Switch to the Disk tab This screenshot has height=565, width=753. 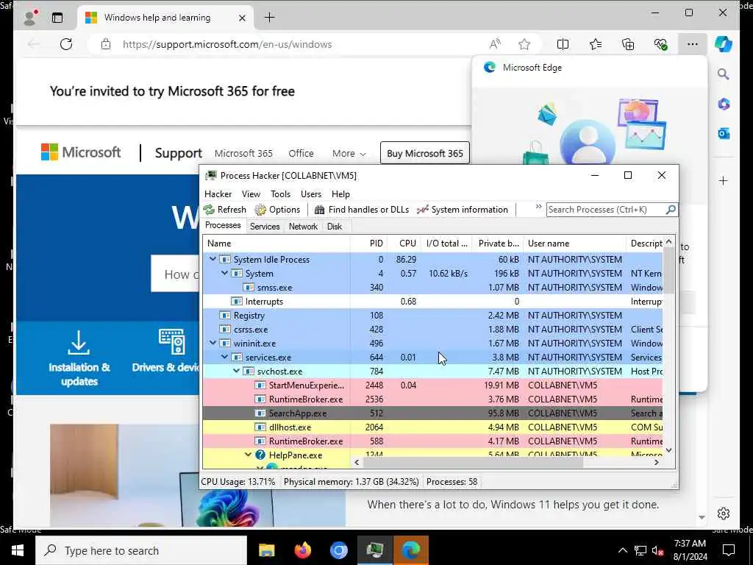click(335, 227)
